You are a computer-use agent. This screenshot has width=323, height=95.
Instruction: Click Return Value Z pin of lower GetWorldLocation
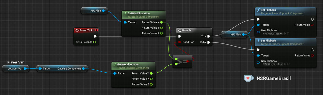pos(151,84)
